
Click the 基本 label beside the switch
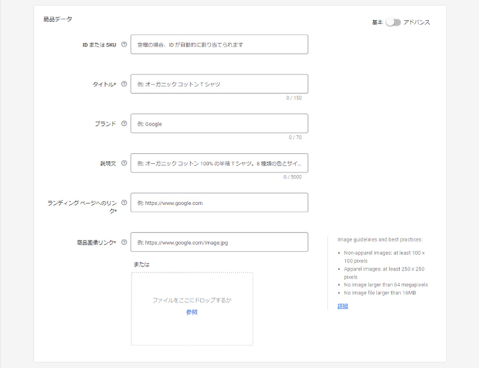point(377,22)
